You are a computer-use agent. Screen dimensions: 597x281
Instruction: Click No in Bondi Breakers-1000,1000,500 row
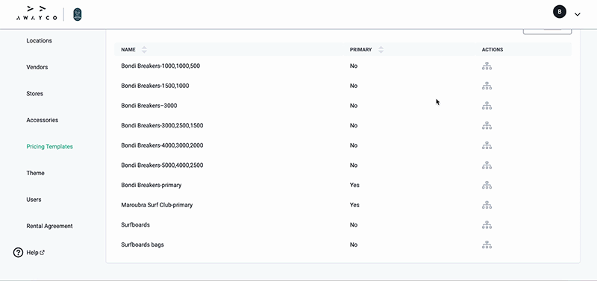354,66
